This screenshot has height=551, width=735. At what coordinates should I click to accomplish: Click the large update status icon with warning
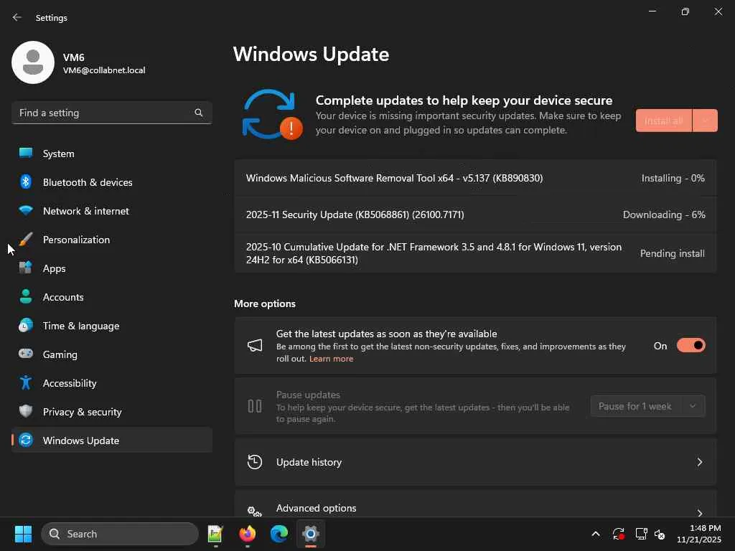point(272,115)
